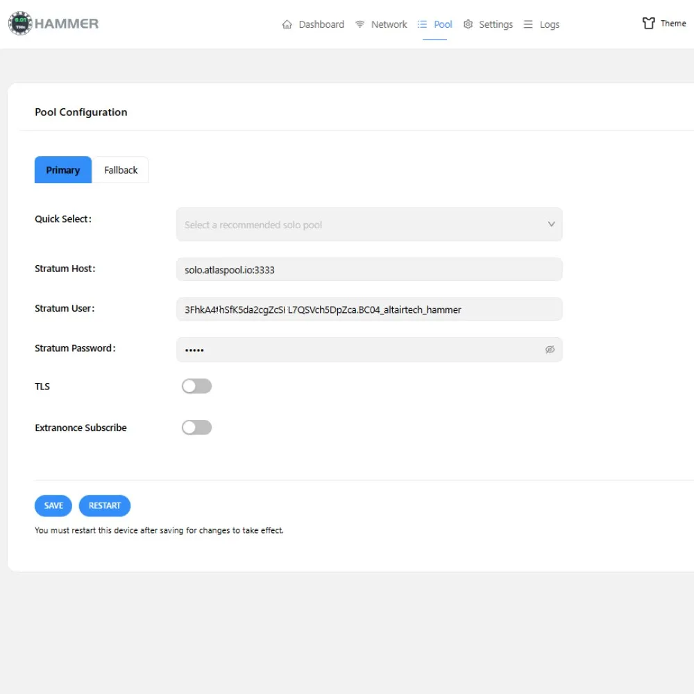
Task: Click the Hammer logo icon
Action: (x=20, y=24)
